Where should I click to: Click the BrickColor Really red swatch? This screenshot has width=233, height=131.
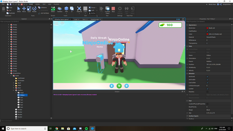[x=207, y=28]
